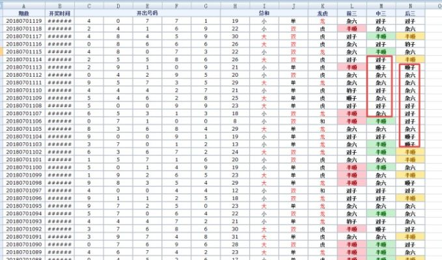This screenshot has width=442, height=260.
Task: Select the column H header
Action: (235, 4)
